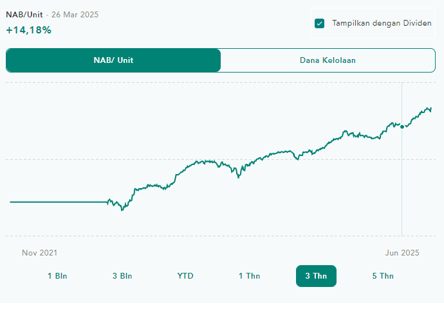
Task: Select the 3 Bln time range
Action: pos(122,276)
